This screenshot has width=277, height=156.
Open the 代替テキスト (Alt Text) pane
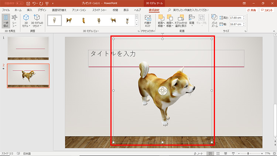[x=148, y=20]
